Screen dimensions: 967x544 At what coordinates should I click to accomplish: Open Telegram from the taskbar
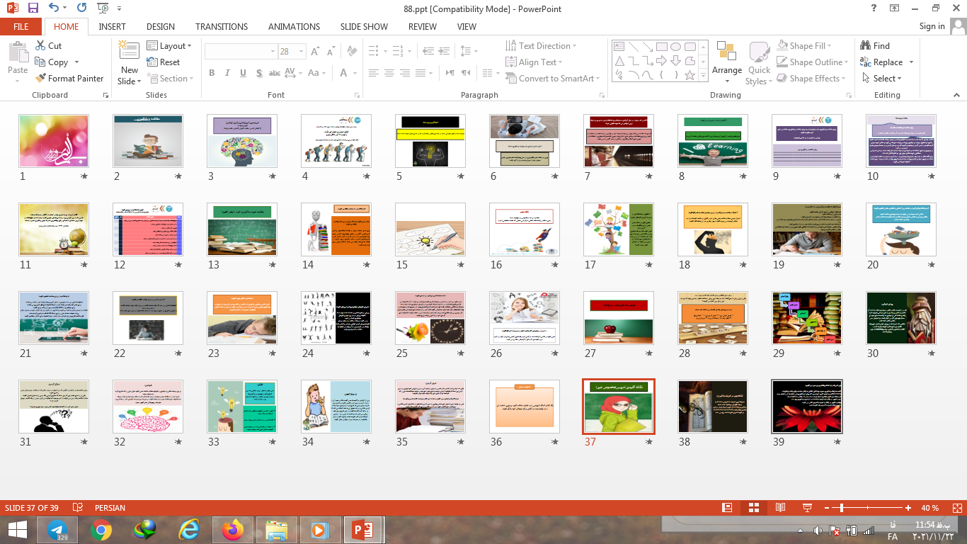[x=57, y=530]
